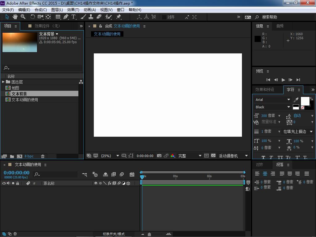Viewport: 316px width, 237px height.
Task: Expand the 固态层 folder
Action: click(3, 82)
